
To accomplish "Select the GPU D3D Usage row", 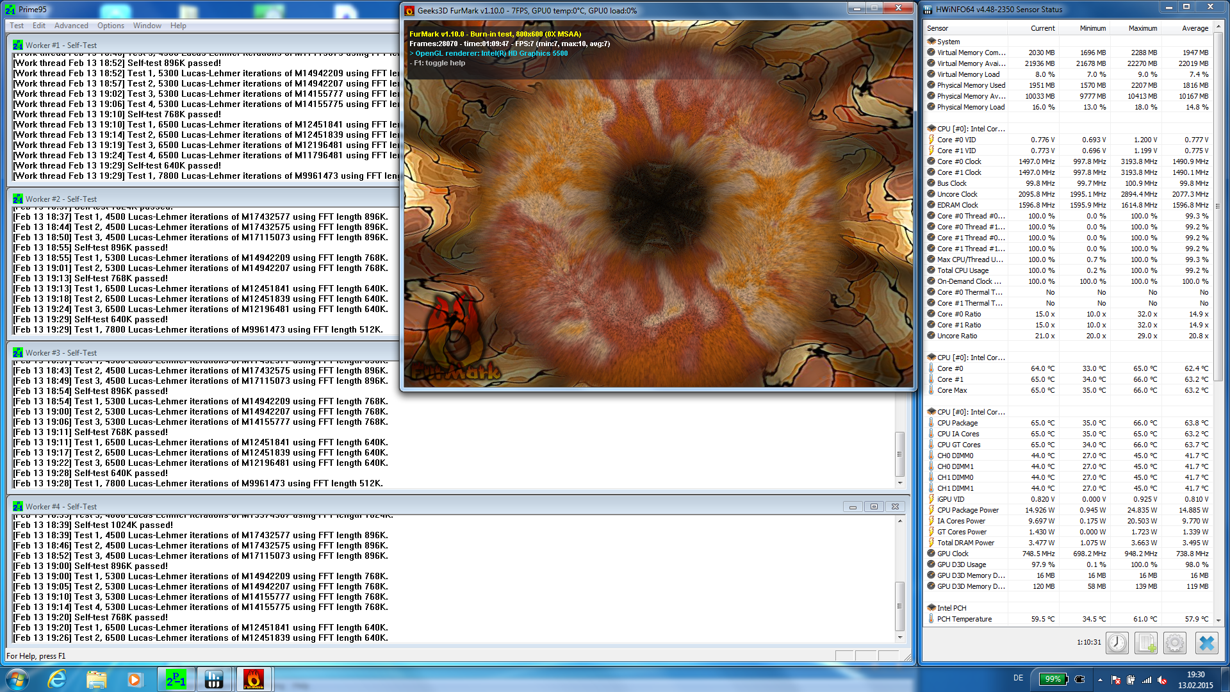I will point(1069,564).
